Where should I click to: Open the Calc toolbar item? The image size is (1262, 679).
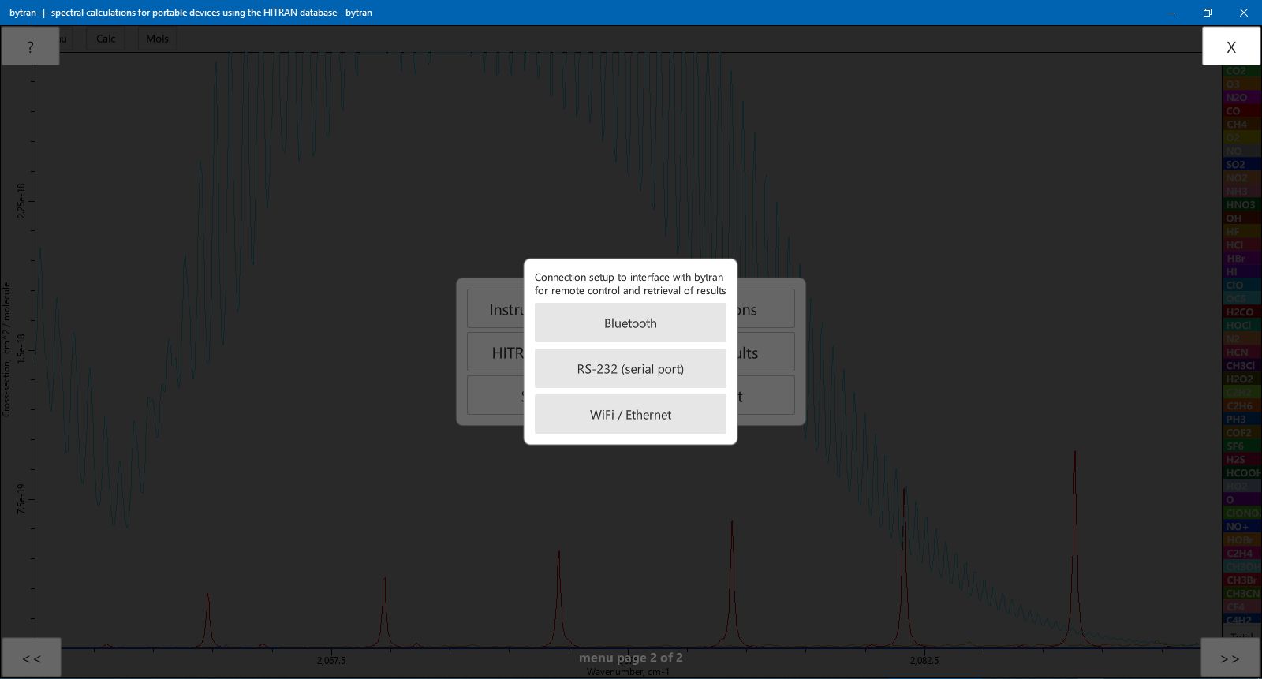pos(106,39)
